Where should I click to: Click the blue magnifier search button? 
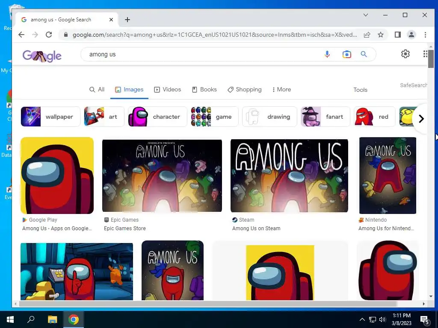coord(364,54)
